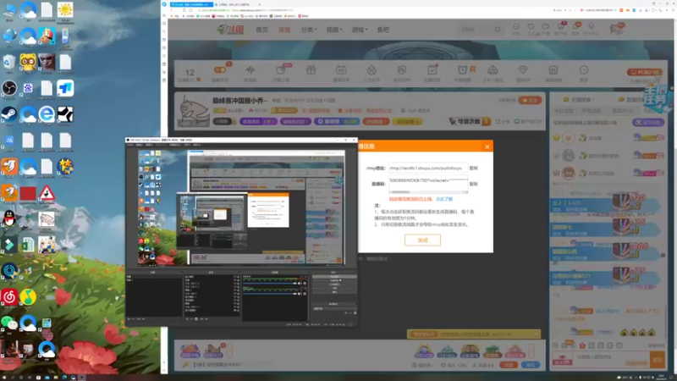Open the waveform icon in anchor toolbar
Viewport: 677px width, 381px height.
250,70
